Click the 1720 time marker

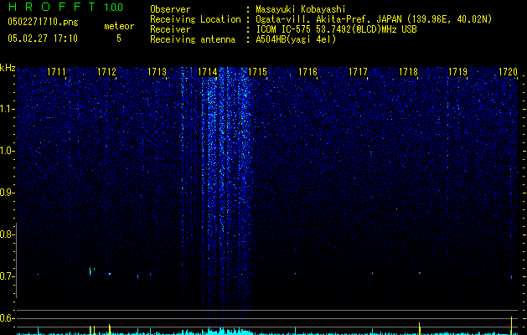[x=508, y=72]
